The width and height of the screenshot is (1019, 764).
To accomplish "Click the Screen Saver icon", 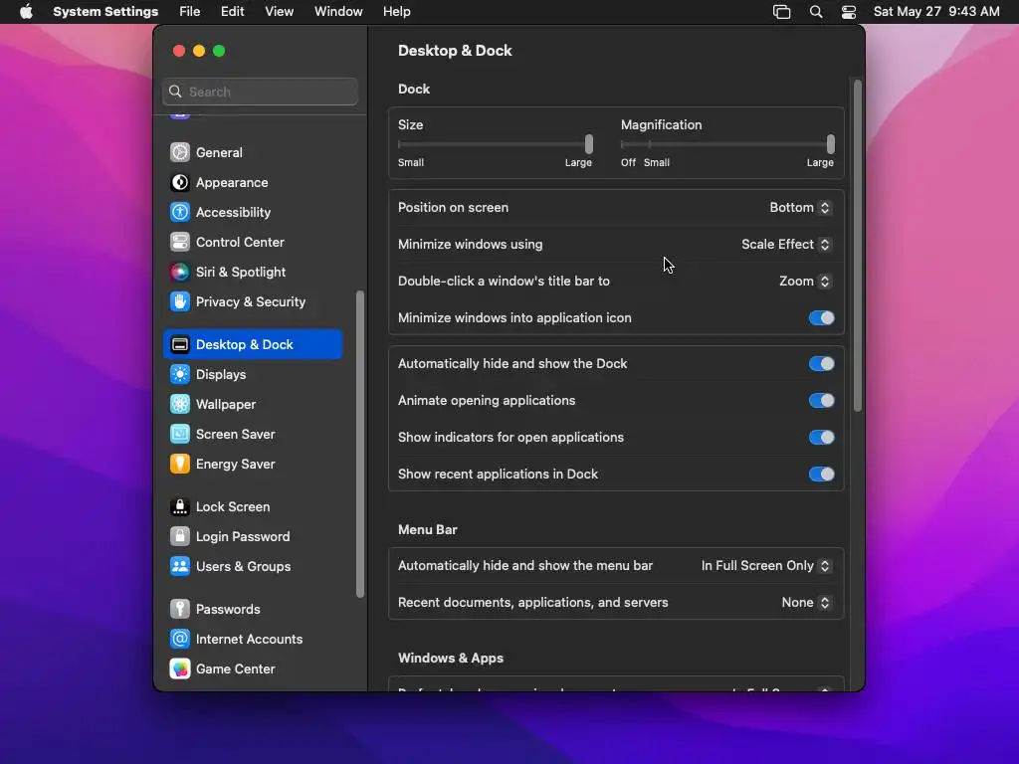I will 180,434.
